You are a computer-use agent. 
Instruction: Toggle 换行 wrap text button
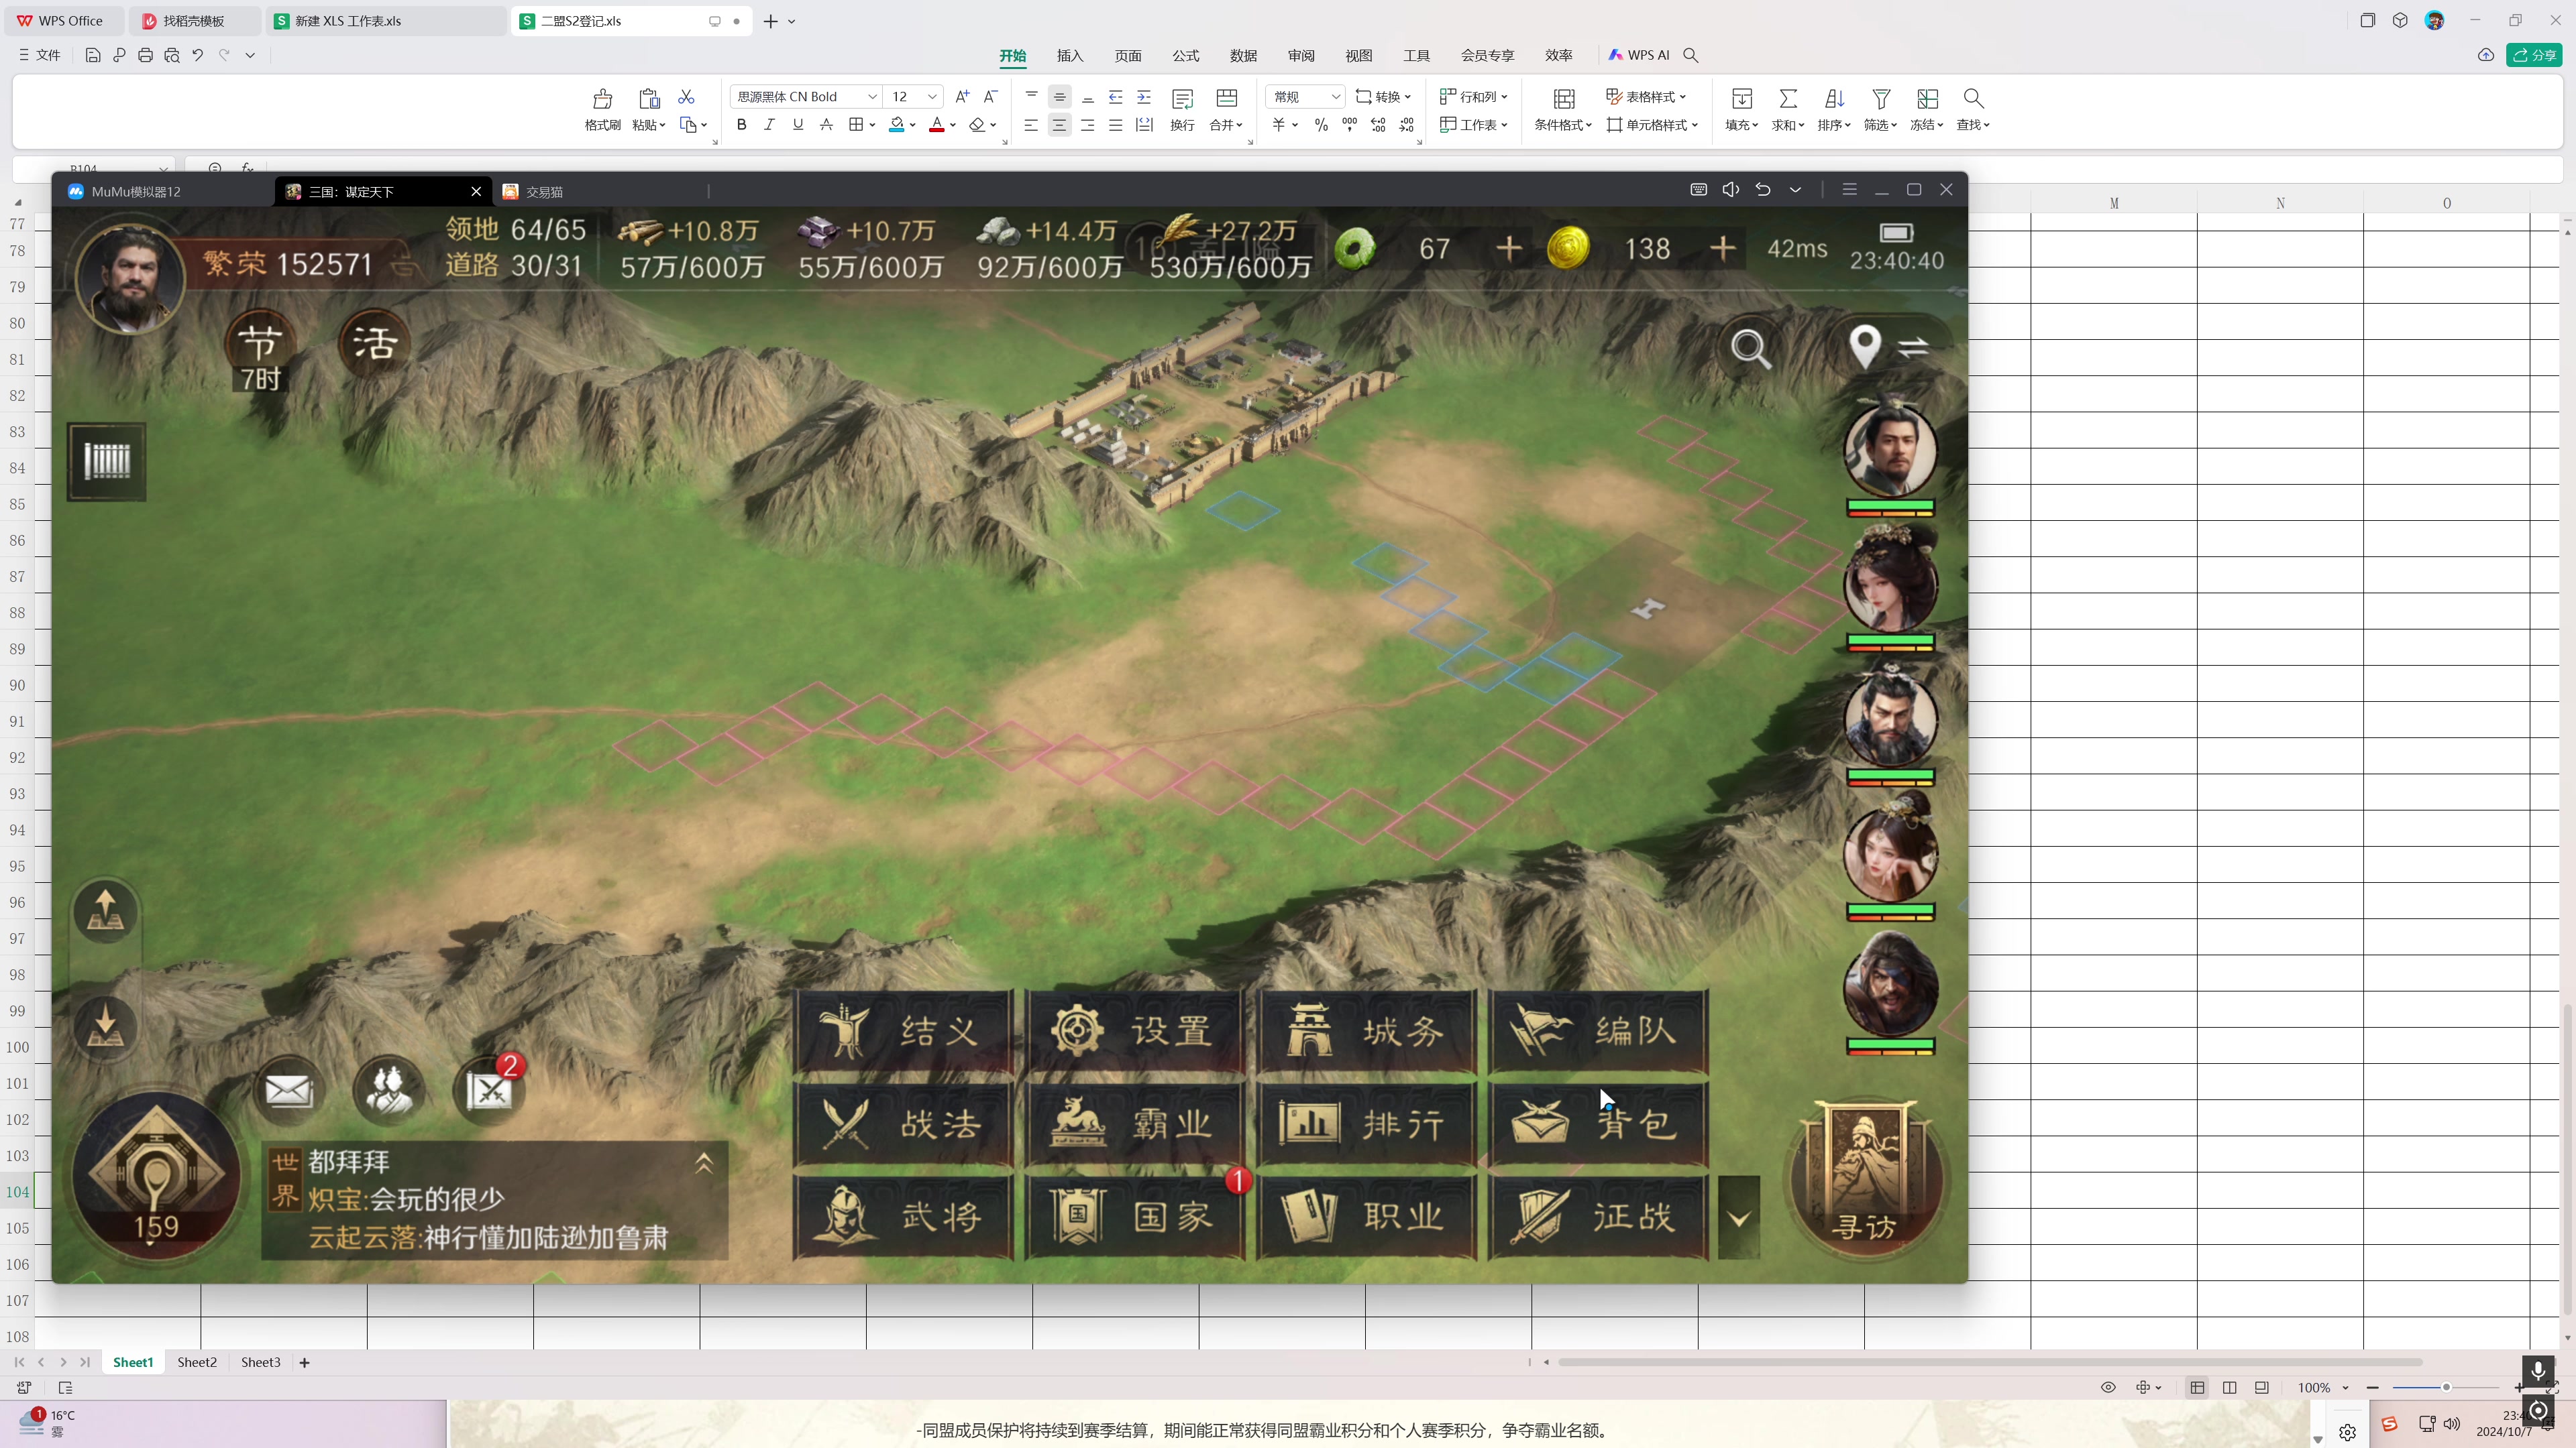(x=1183, y=110)
